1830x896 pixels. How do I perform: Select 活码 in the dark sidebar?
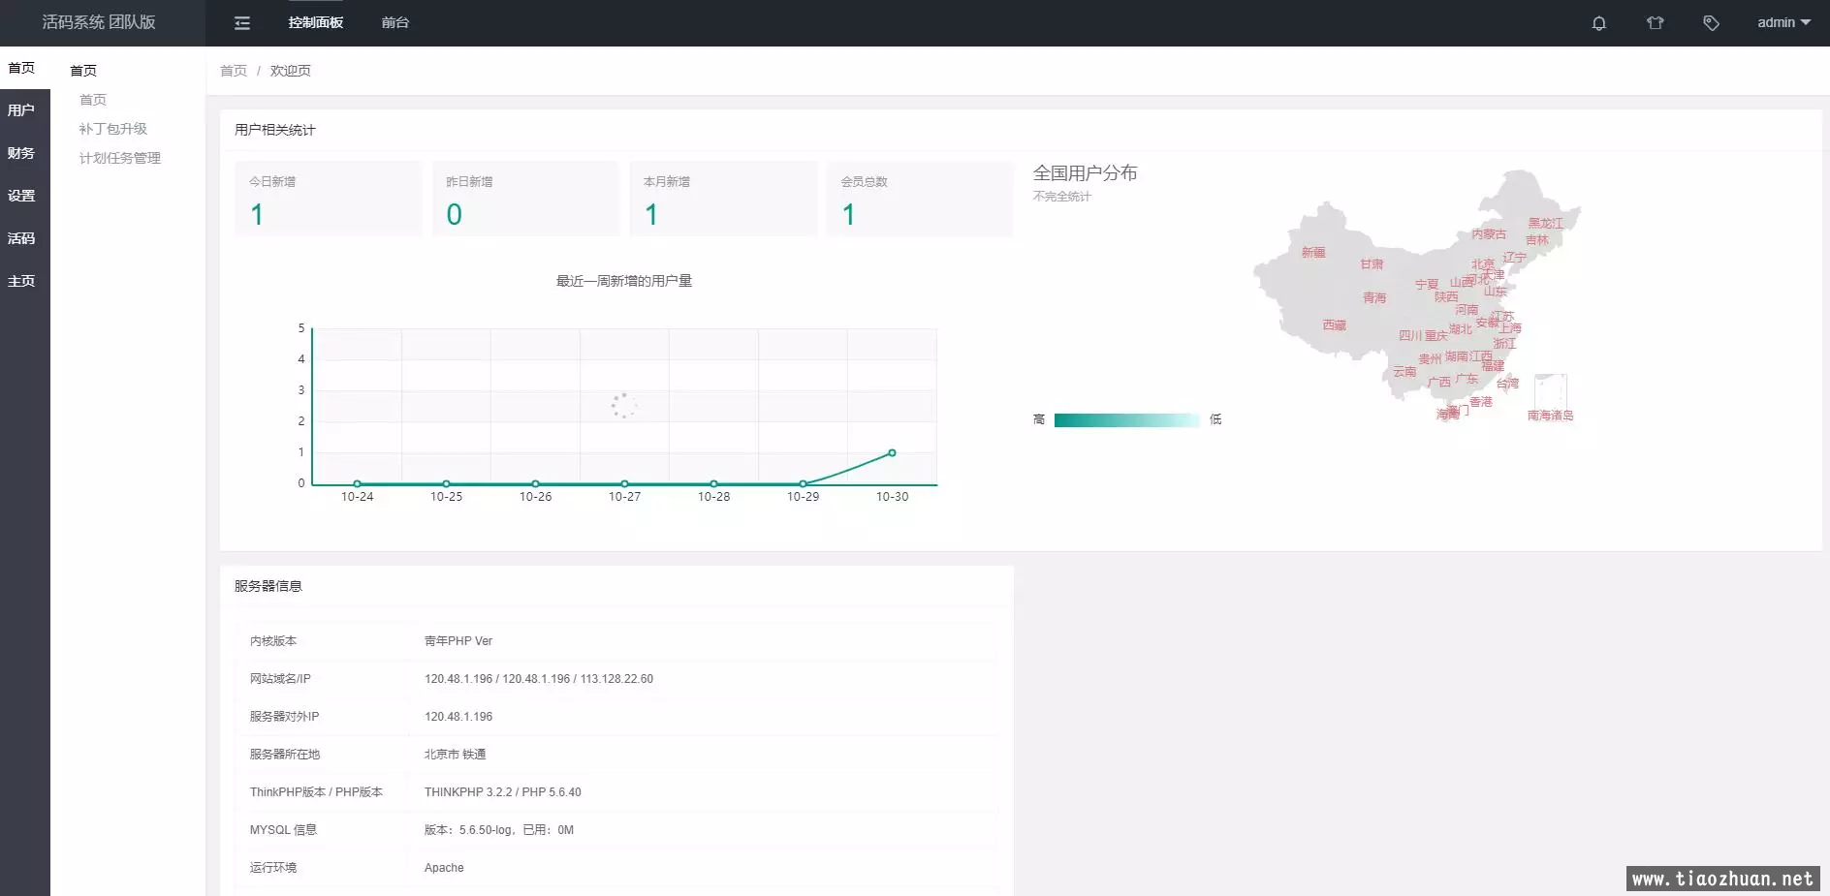(21, 238)
